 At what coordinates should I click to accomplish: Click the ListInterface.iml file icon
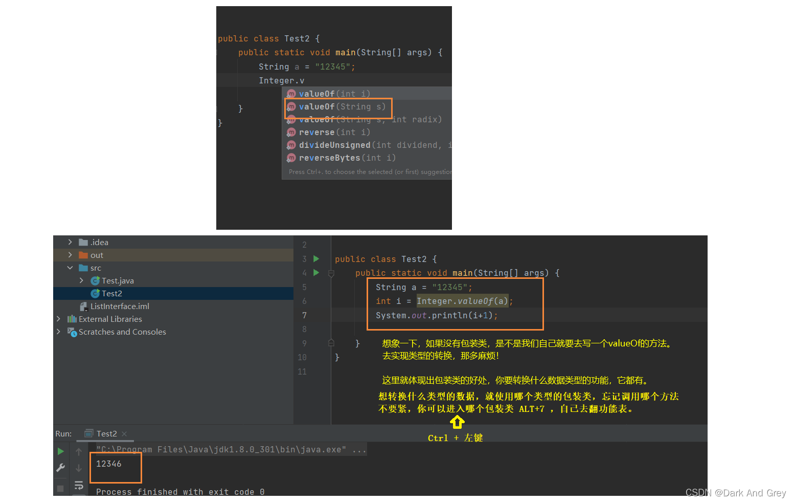pyautogui.click(x=83, y=306)
